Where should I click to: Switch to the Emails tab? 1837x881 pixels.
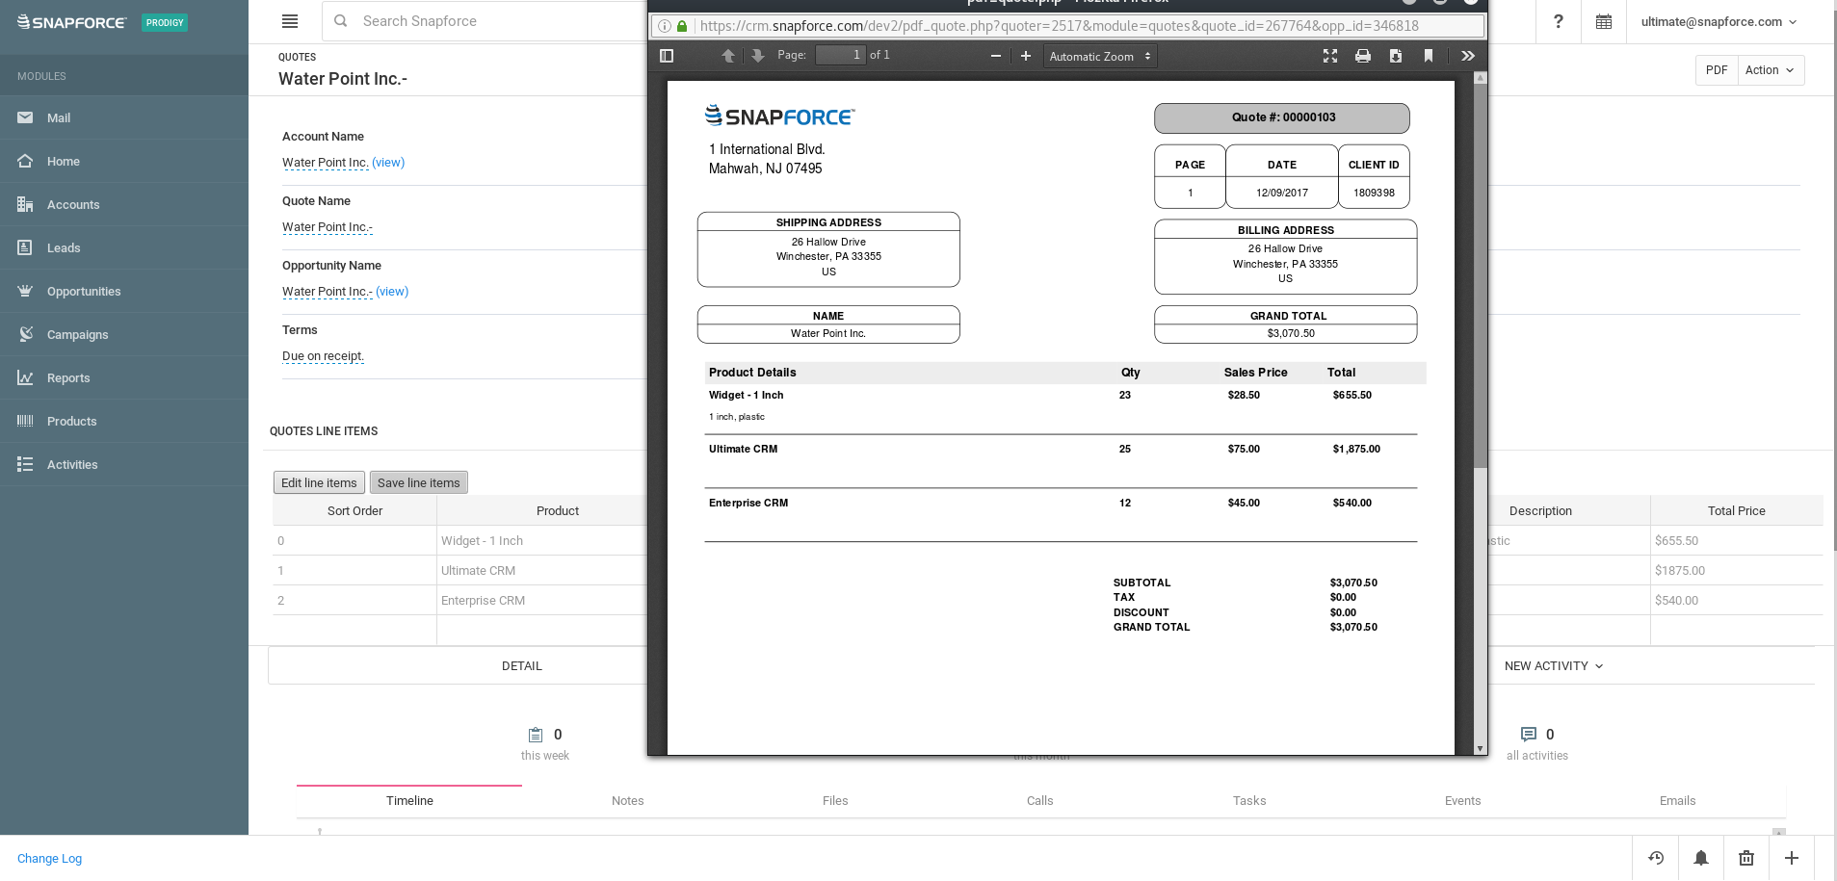click(x=1677, y=801)
